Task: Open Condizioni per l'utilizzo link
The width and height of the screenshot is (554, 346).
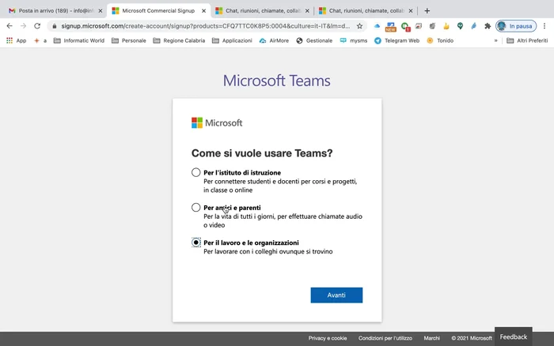Action: pos(385,338)
